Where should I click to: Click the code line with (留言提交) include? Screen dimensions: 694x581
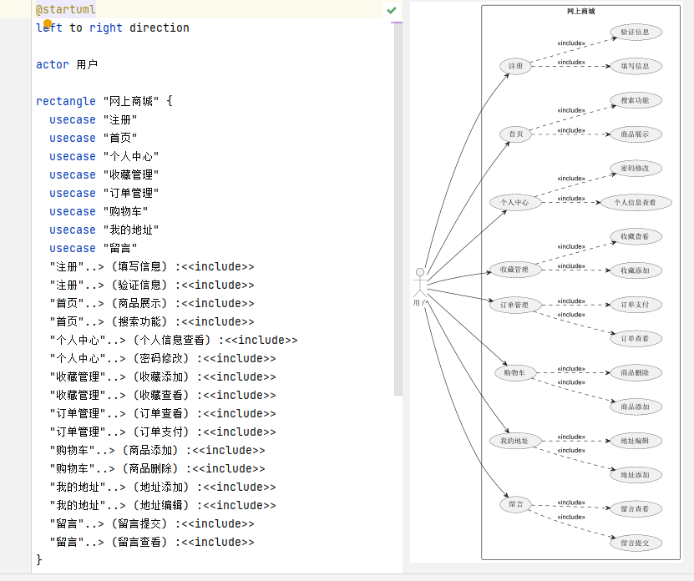coord(152,524)
